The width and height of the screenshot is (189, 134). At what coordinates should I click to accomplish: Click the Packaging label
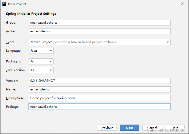click(x=14, y=61)
